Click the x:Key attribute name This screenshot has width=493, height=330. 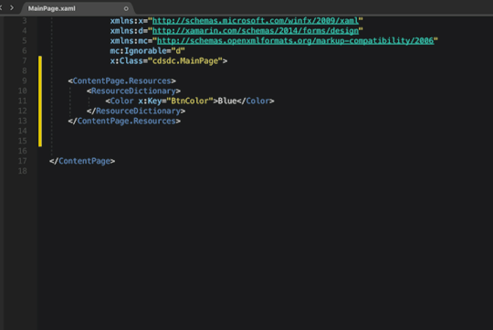(x=150, y=101)
